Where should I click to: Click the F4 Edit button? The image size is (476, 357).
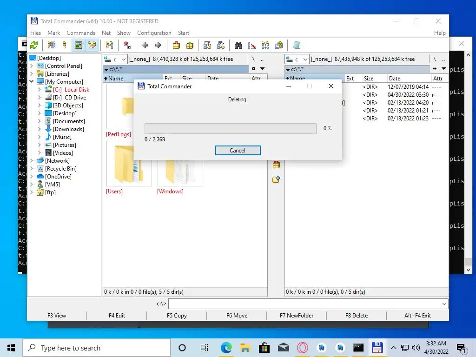point(117,316)
